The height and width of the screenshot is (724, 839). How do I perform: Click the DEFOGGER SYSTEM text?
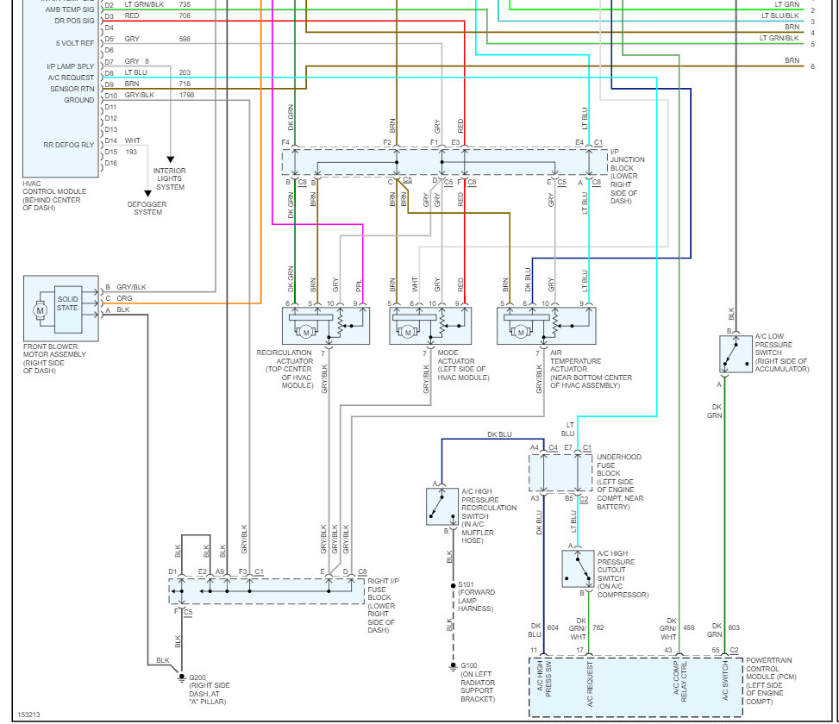(147, 209)
